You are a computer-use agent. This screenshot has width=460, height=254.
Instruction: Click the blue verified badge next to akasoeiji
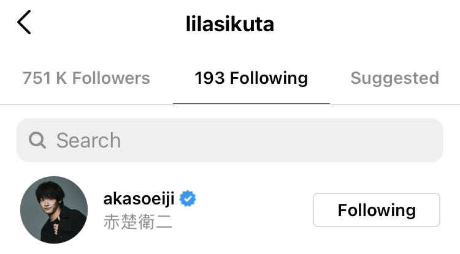[x=188, y=199]
